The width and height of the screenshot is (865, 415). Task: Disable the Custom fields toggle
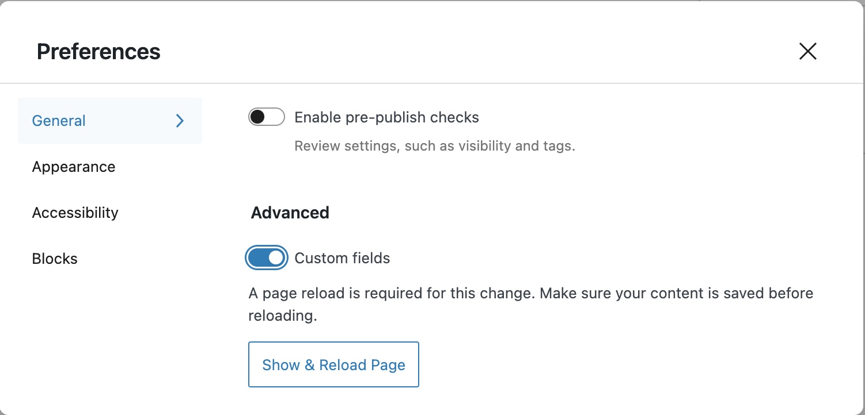click(266, 258)
